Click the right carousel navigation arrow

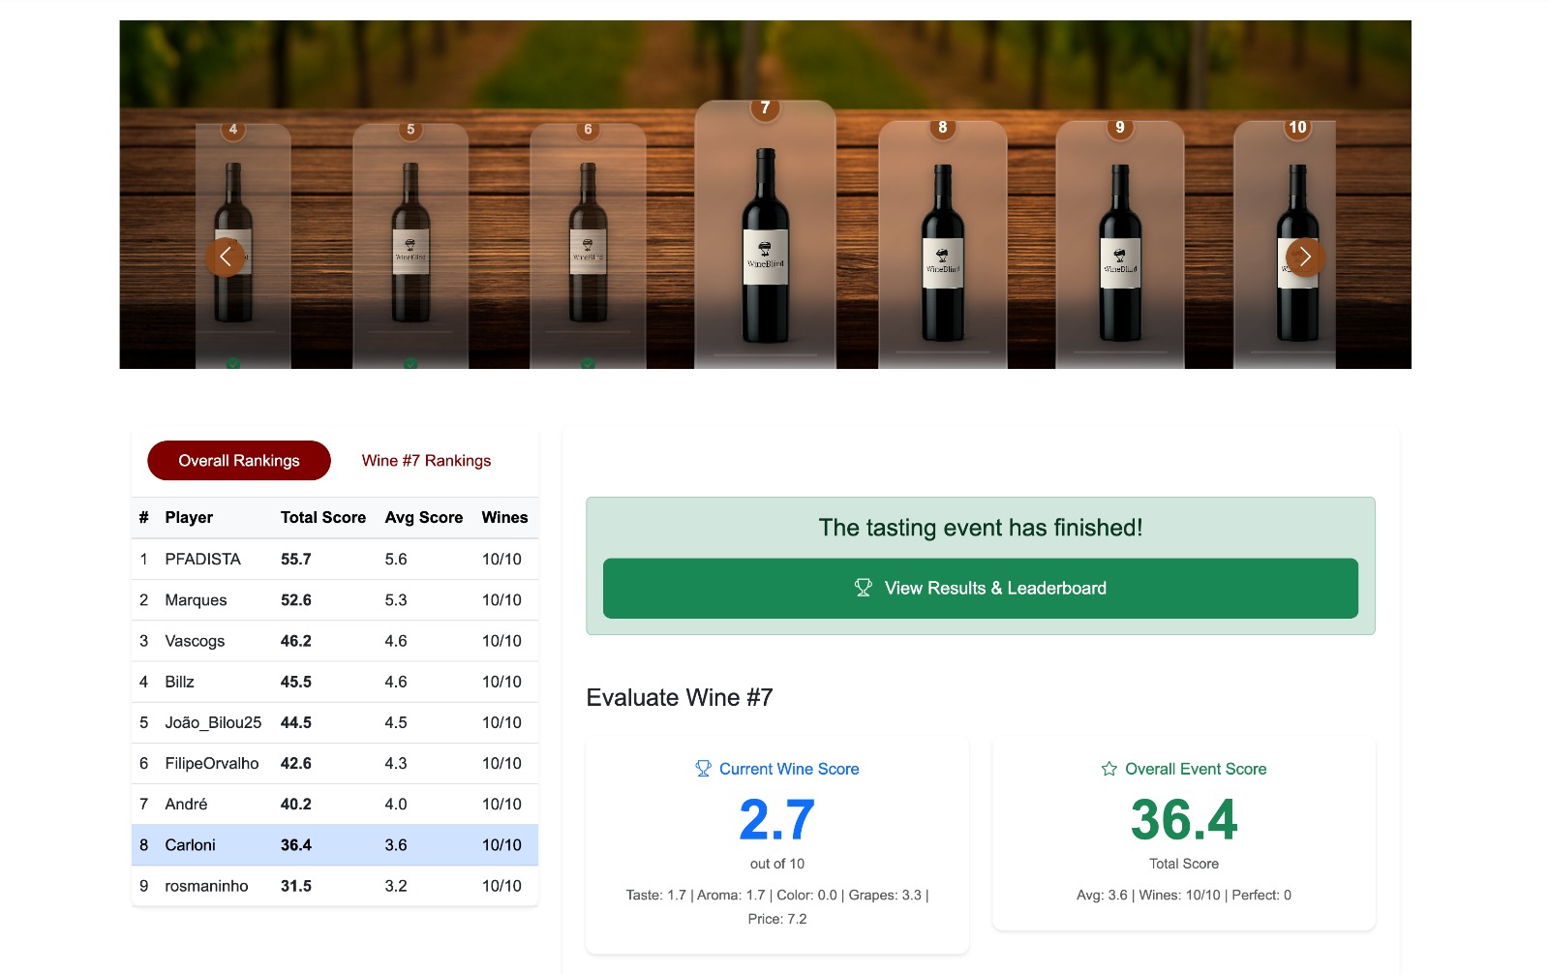1304,257
